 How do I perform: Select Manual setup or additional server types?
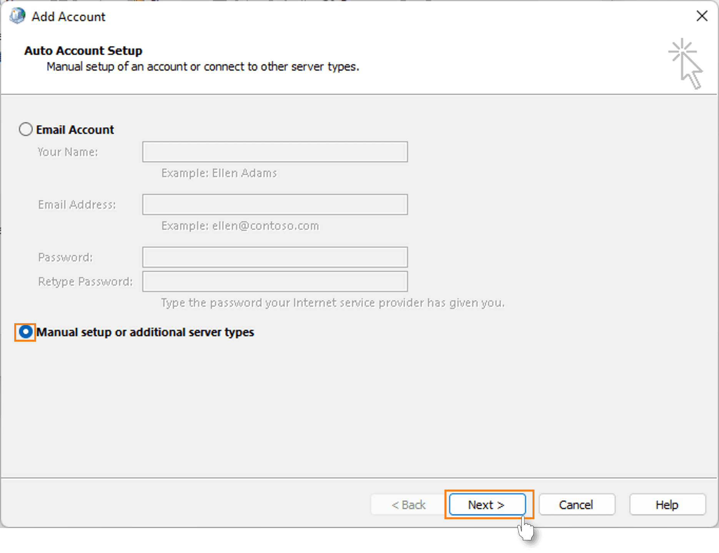coord(25,332)
